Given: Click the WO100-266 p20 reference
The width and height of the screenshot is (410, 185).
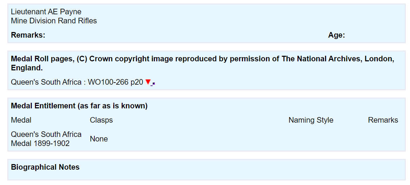Looking at the screenshot, I should pyautogui.click(x=115, y=82).
